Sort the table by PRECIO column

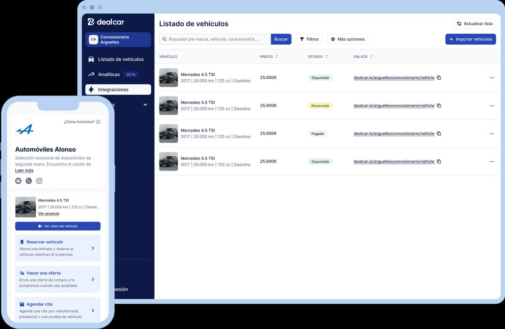pos(269,56)
